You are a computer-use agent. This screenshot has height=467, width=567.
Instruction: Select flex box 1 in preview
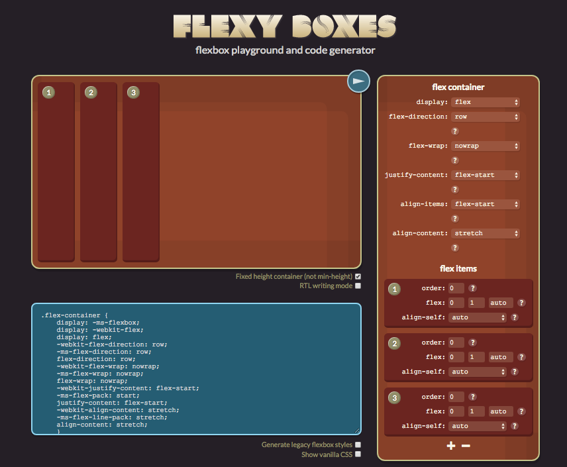pos(56,172)
